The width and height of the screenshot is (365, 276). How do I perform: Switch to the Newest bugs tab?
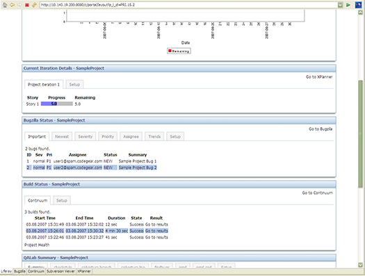pos(62,136)
